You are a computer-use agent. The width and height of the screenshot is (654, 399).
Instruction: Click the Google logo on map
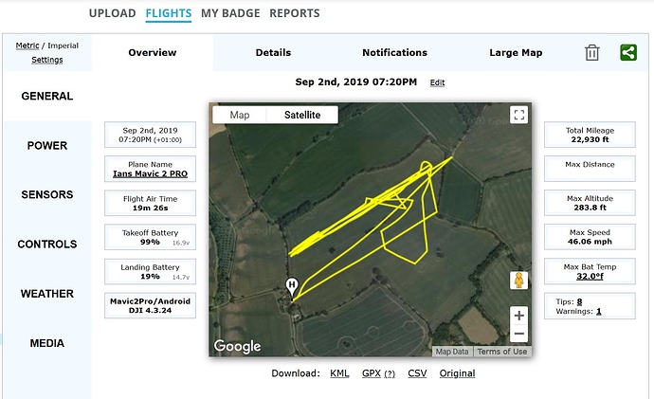pyautogui.click(x=237, y=346)
